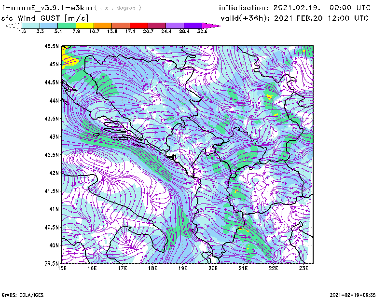This screenshot has width=386, height=298.
Task: Click the longitude label '22E'
Action: [x=273, y=268]
